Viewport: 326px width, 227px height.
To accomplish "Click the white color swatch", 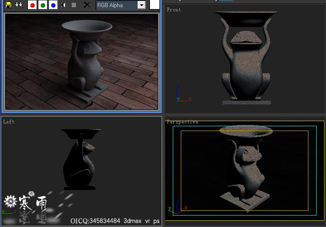I will (155, 5).
